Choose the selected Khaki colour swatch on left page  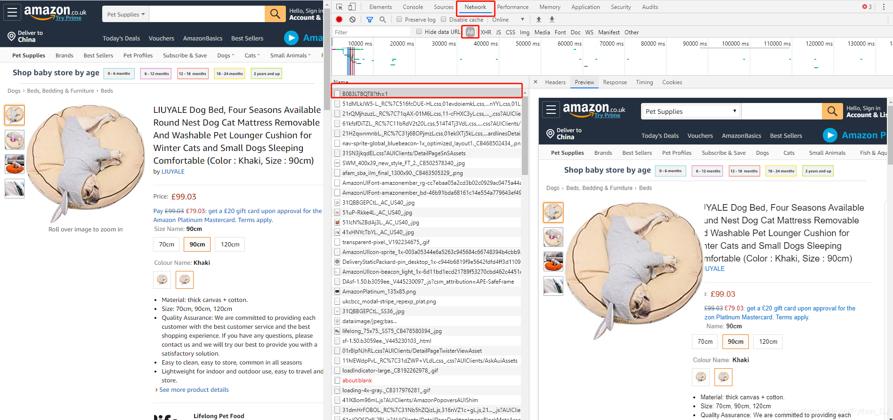[185, 280]
